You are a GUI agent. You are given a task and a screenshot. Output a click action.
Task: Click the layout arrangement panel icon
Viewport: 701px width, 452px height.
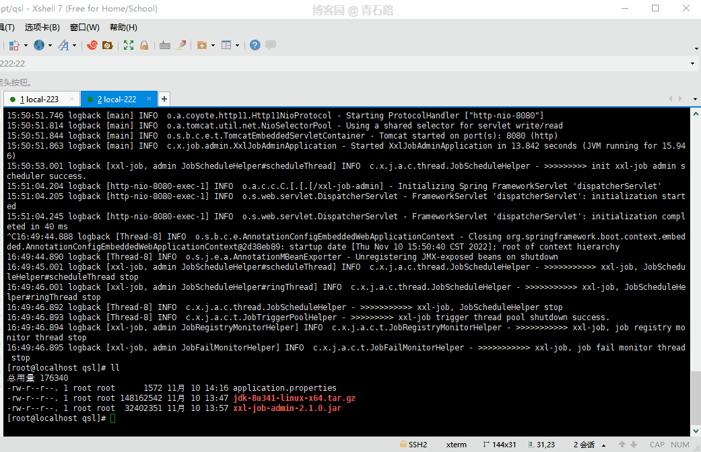227,45
